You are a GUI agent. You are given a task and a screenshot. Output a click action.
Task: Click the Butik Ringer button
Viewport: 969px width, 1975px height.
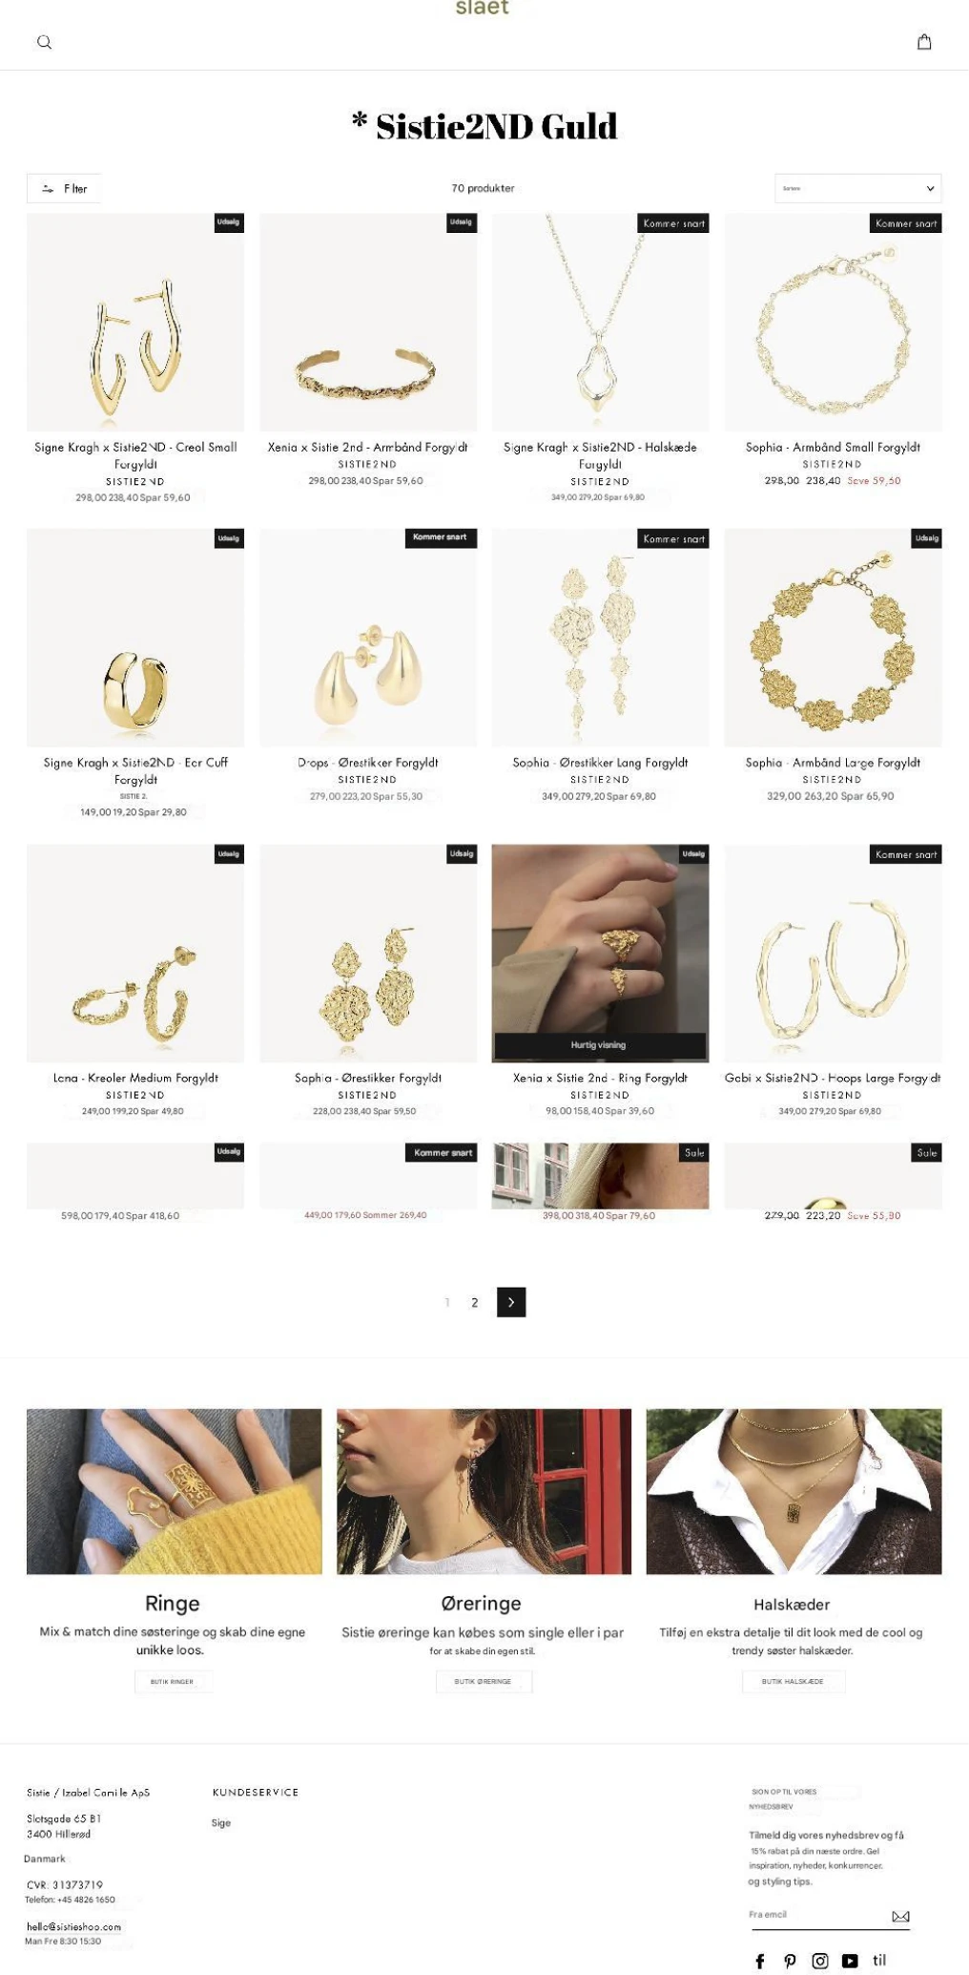click(x=173, y=1681)
